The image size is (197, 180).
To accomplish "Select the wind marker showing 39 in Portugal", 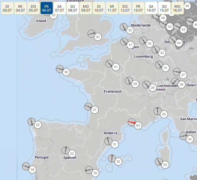I will tap(32, 169).
